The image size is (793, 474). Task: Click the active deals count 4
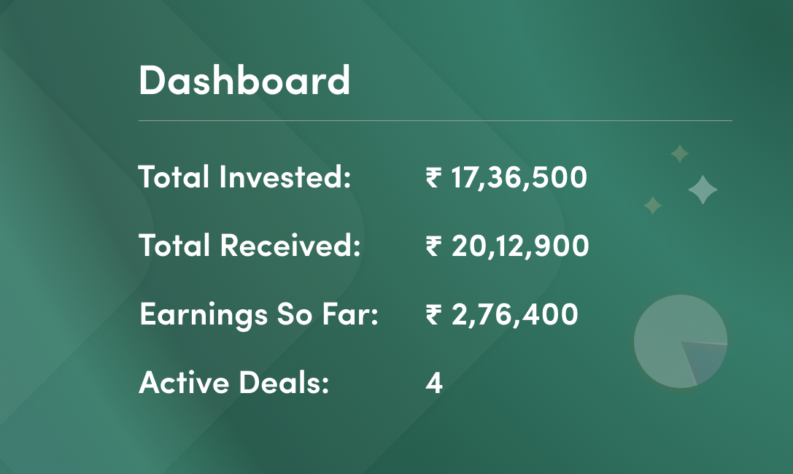434,383
